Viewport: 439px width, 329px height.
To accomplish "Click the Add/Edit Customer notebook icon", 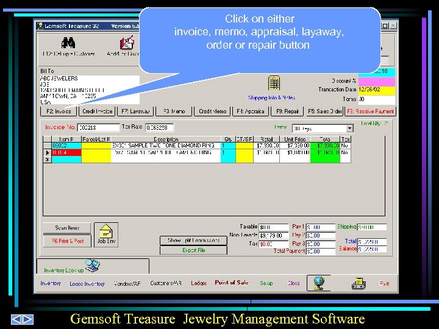I will [x=127, y=43].
